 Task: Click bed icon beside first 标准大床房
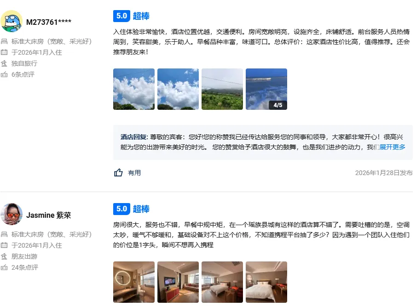point(4,41)
